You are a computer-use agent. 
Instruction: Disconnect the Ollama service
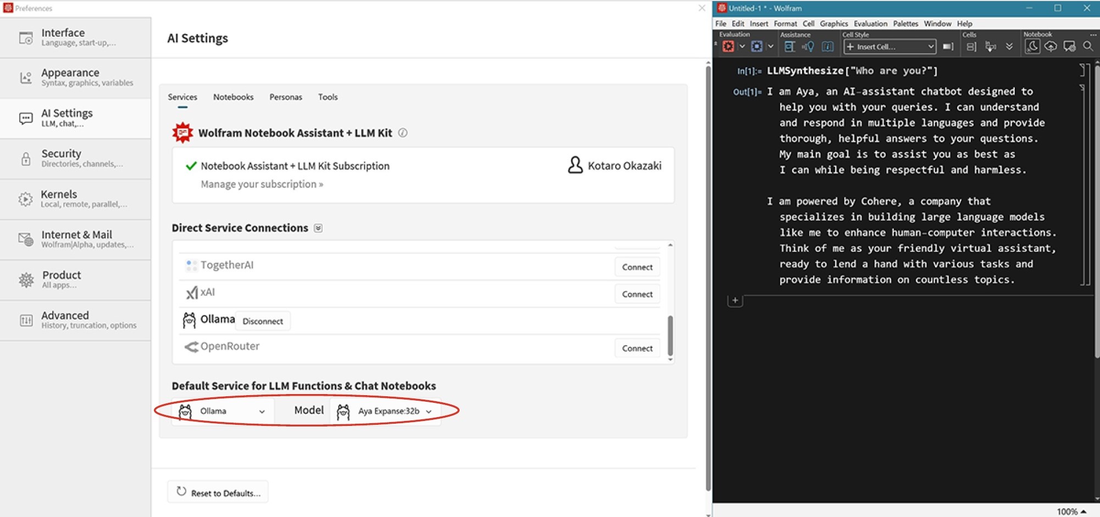(x=263, y=321)
